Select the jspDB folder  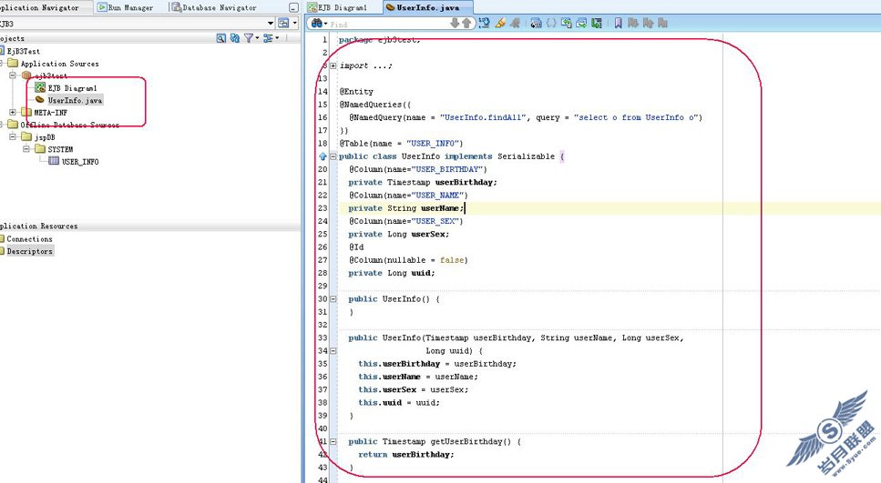[x=45, y=136]
